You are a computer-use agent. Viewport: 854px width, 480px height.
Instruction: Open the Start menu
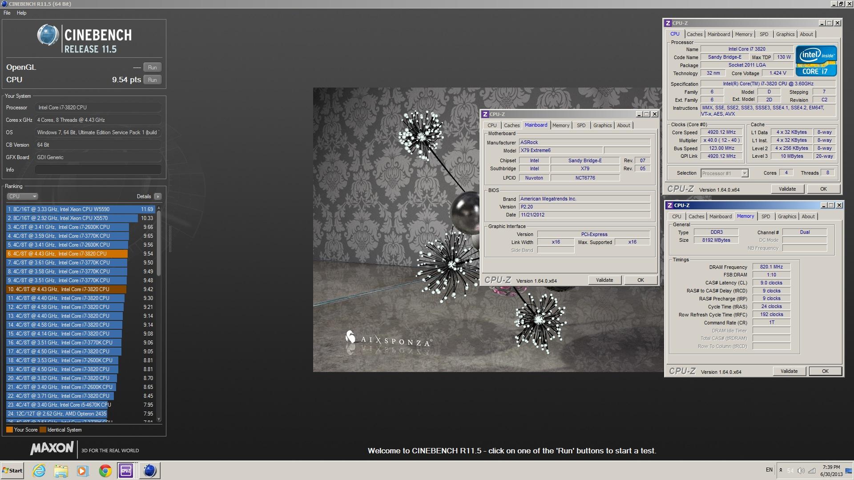[12, 471]
